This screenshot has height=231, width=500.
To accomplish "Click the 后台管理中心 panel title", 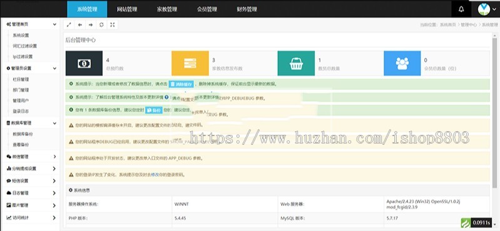I will (80, 40).
